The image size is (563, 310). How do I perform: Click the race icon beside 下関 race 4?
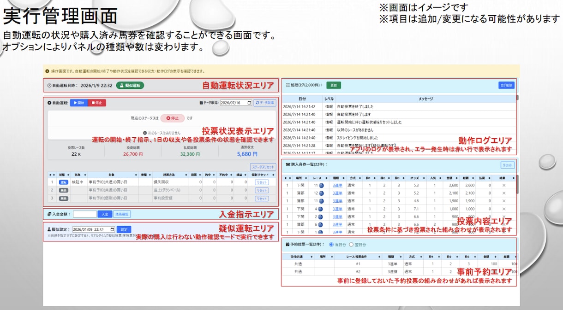point(320,209)
